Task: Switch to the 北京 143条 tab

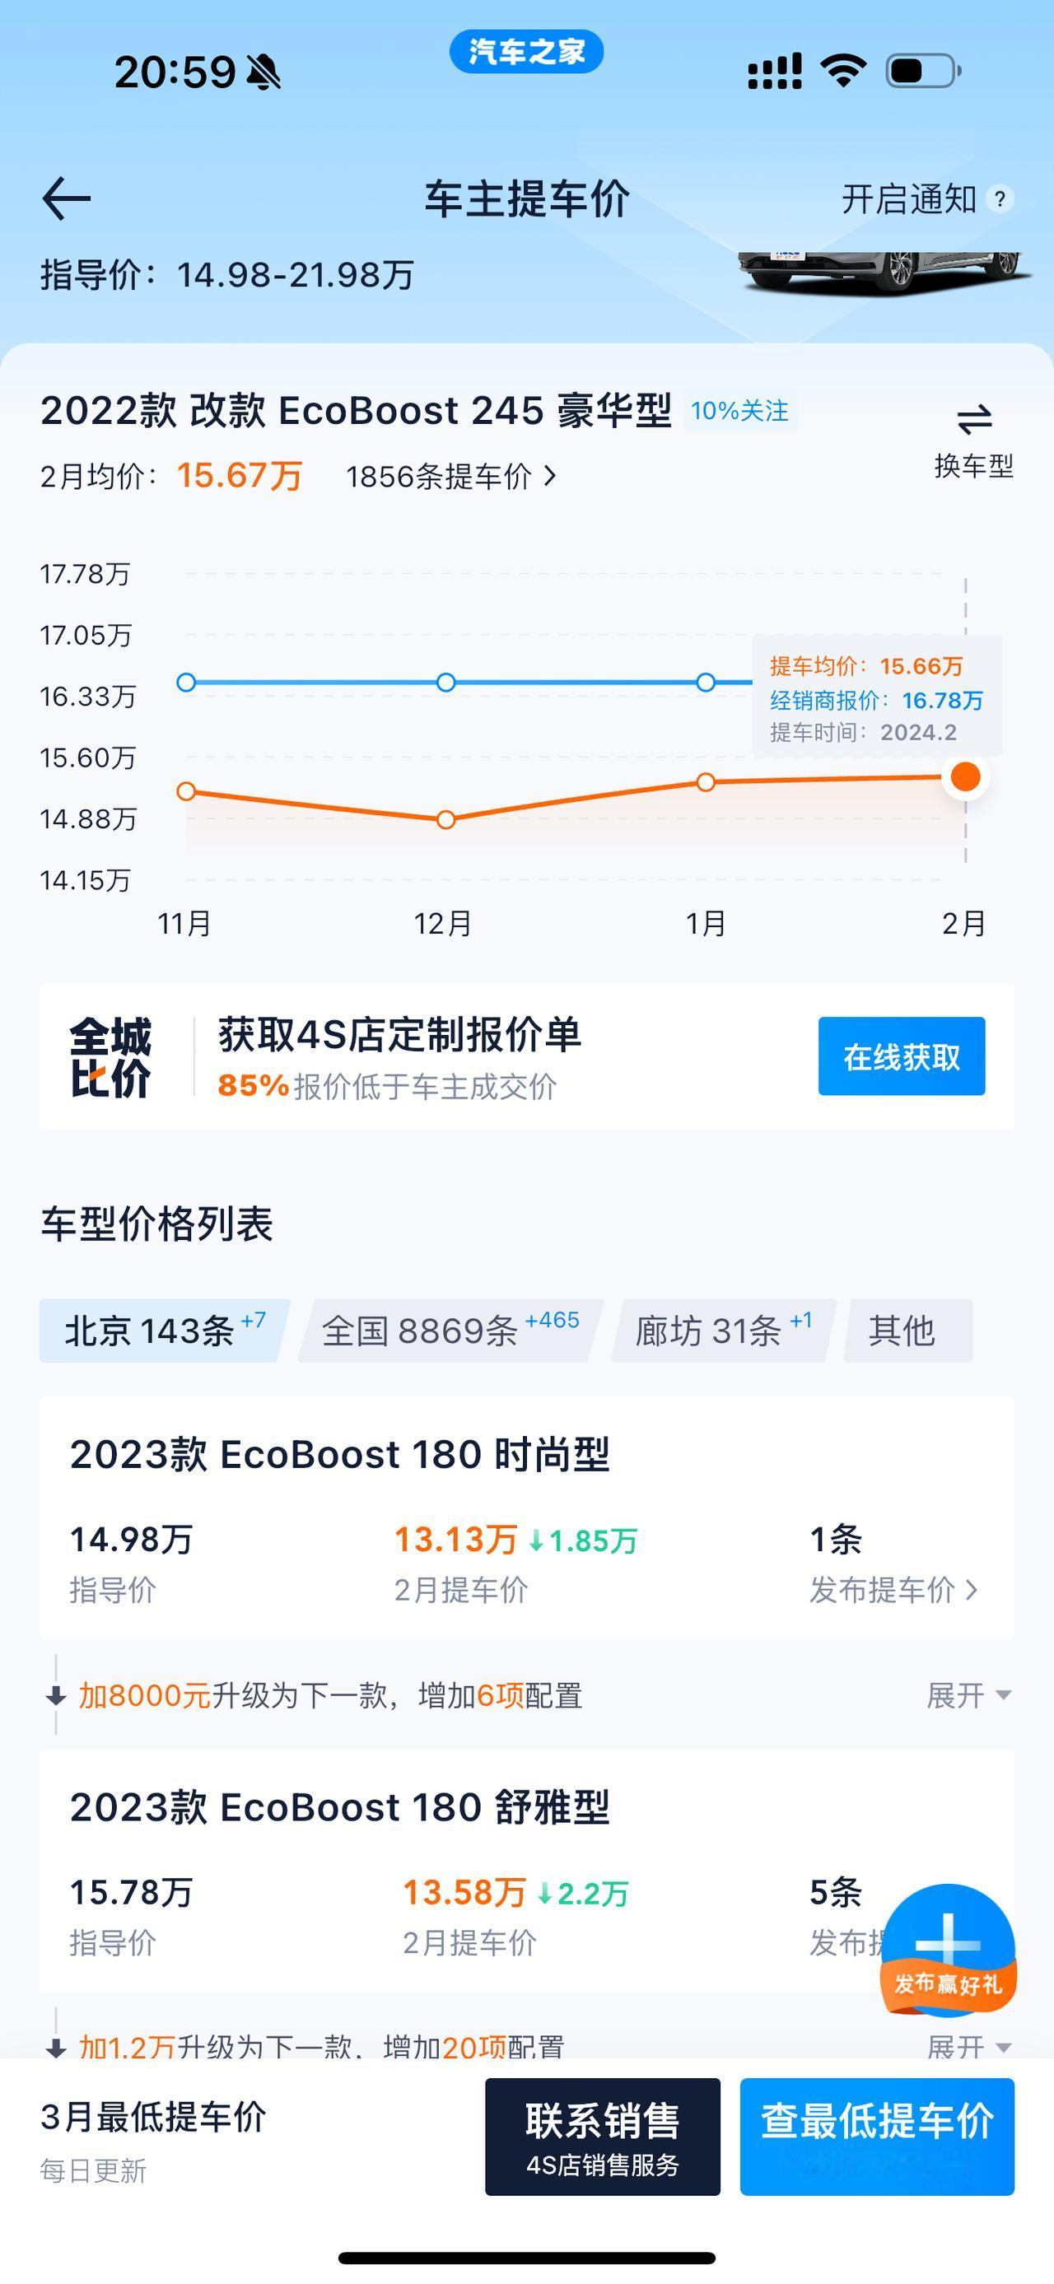Action: (x=164, y=1330)
